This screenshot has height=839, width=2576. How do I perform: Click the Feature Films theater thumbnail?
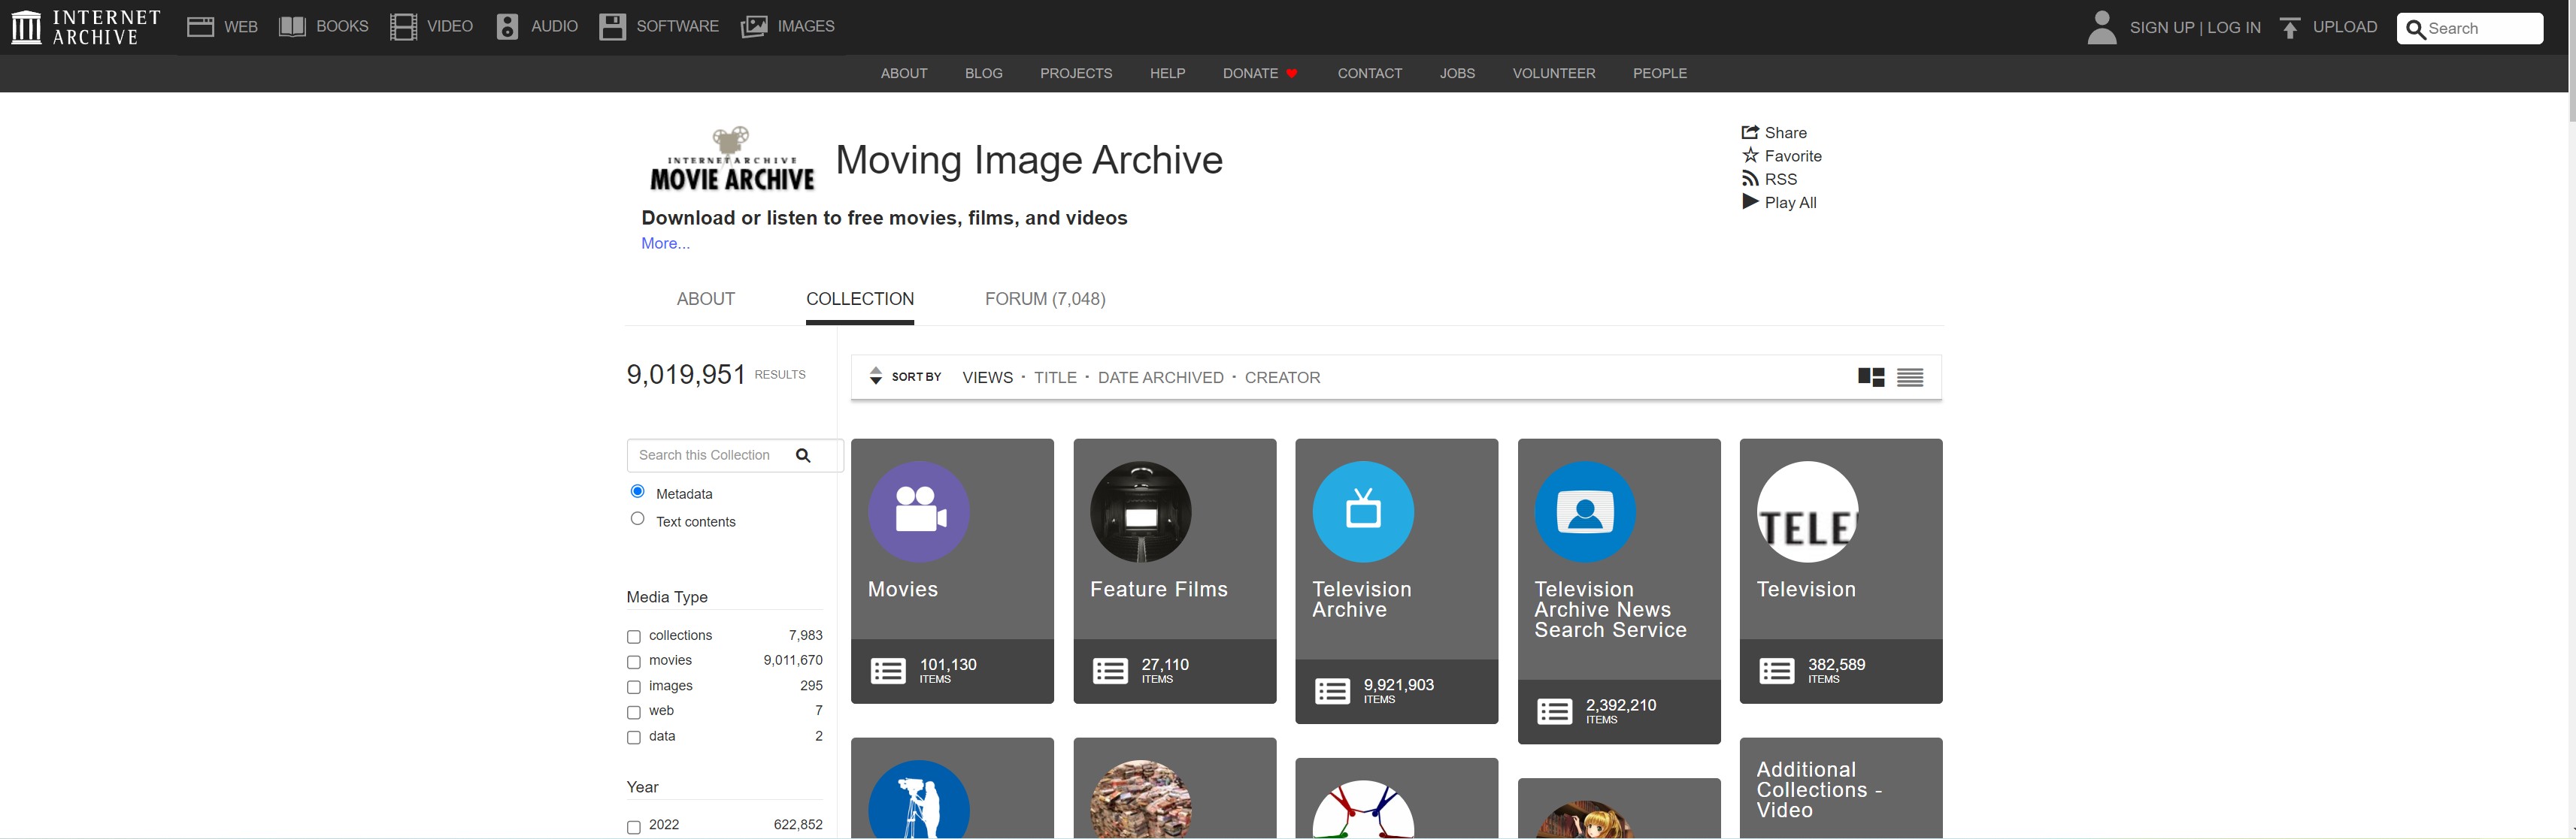[x=1141, y=512]
